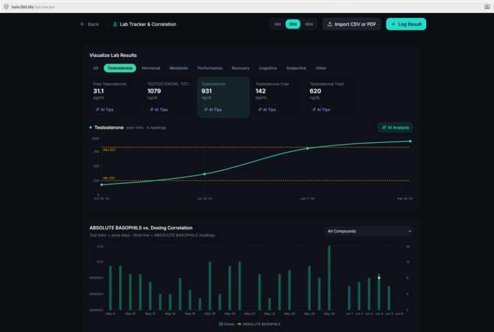Click the tall May 30 dose bar

pyautogui.click(x=329, y=278)
